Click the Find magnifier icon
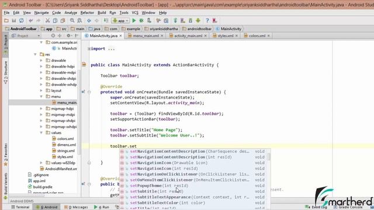The image size is (374, 210). (72, 21)
